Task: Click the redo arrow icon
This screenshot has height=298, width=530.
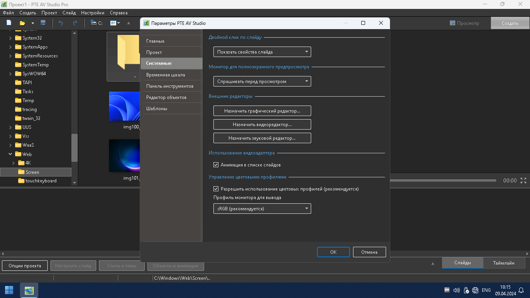Action: click(x=75, y=23)
